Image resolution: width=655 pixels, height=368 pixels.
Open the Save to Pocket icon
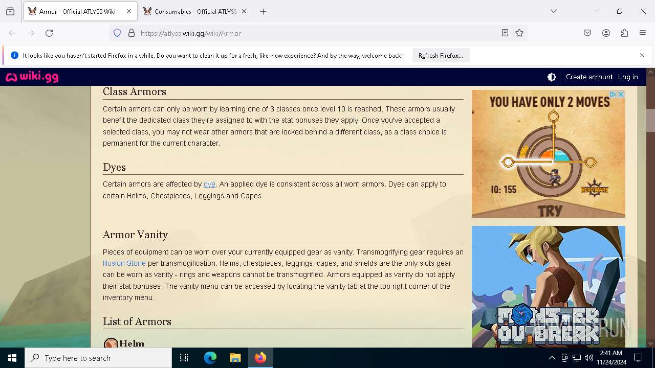click(587, 33)
